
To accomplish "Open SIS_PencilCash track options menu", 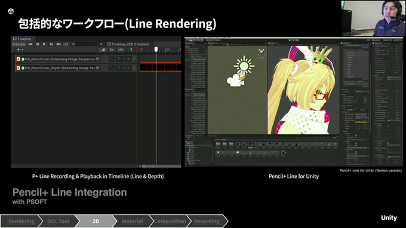I will point(134,59).
